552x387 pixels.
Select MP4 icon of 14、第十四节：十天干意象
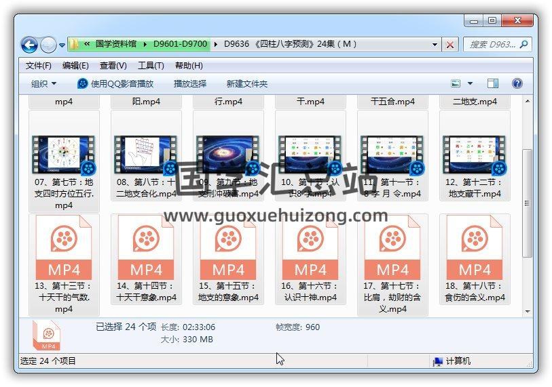point(146,247)
